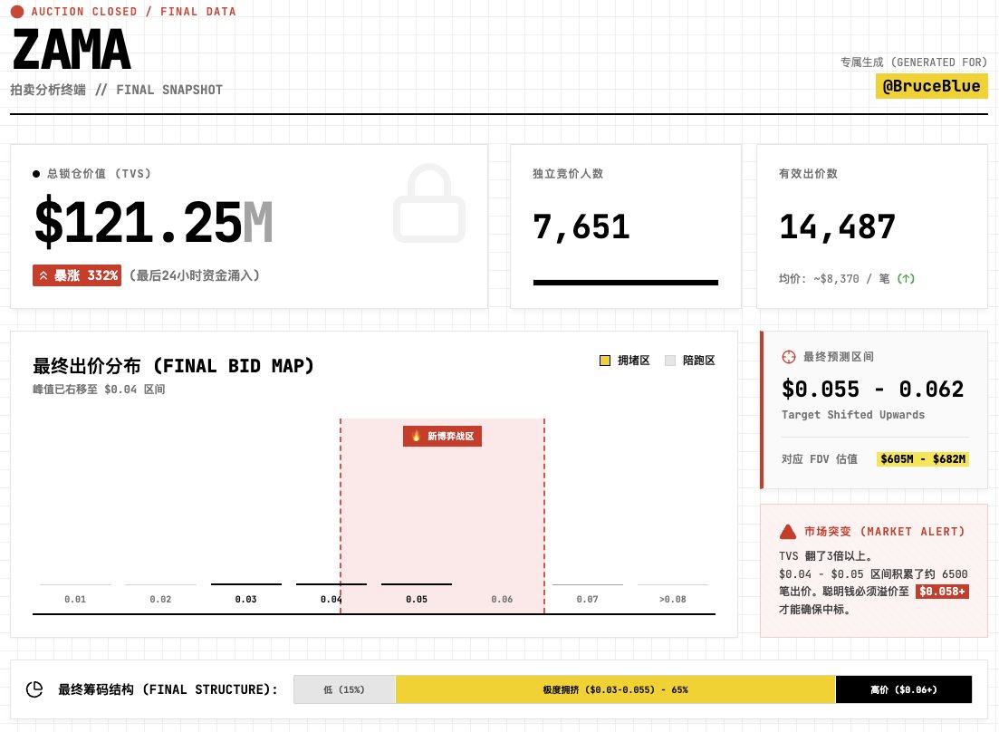Click the 0.07 axis label
Viewport: 999px width, 732px height.
point(588,599)
